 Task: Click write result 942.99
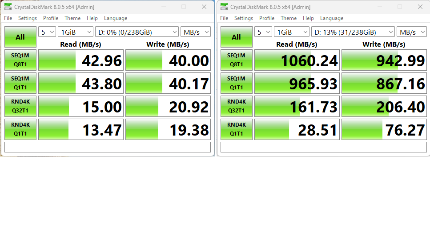click(x=384, y=60)
